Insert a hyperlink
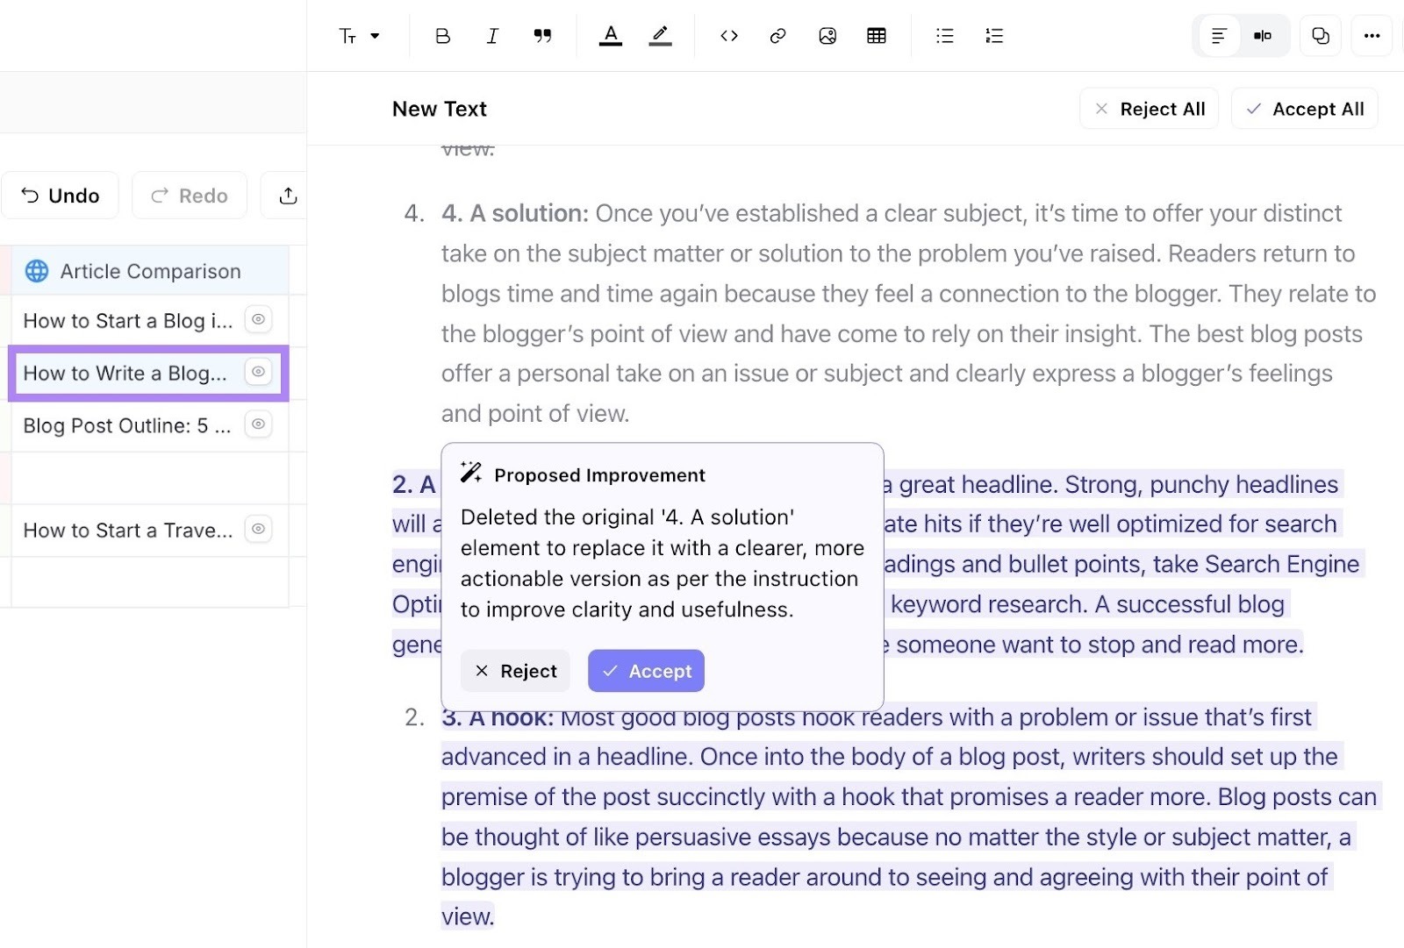This screenshot has width=1404, height=948. pos(777,35)
